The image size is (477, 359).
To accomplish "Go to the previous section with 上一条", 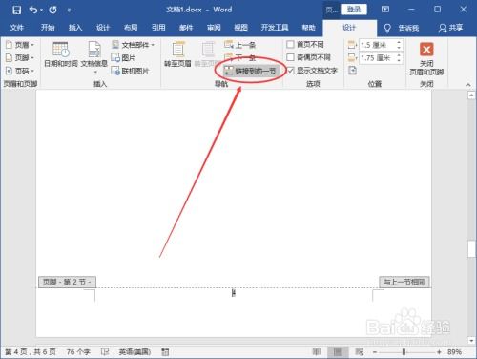I will tap(239, 45).
